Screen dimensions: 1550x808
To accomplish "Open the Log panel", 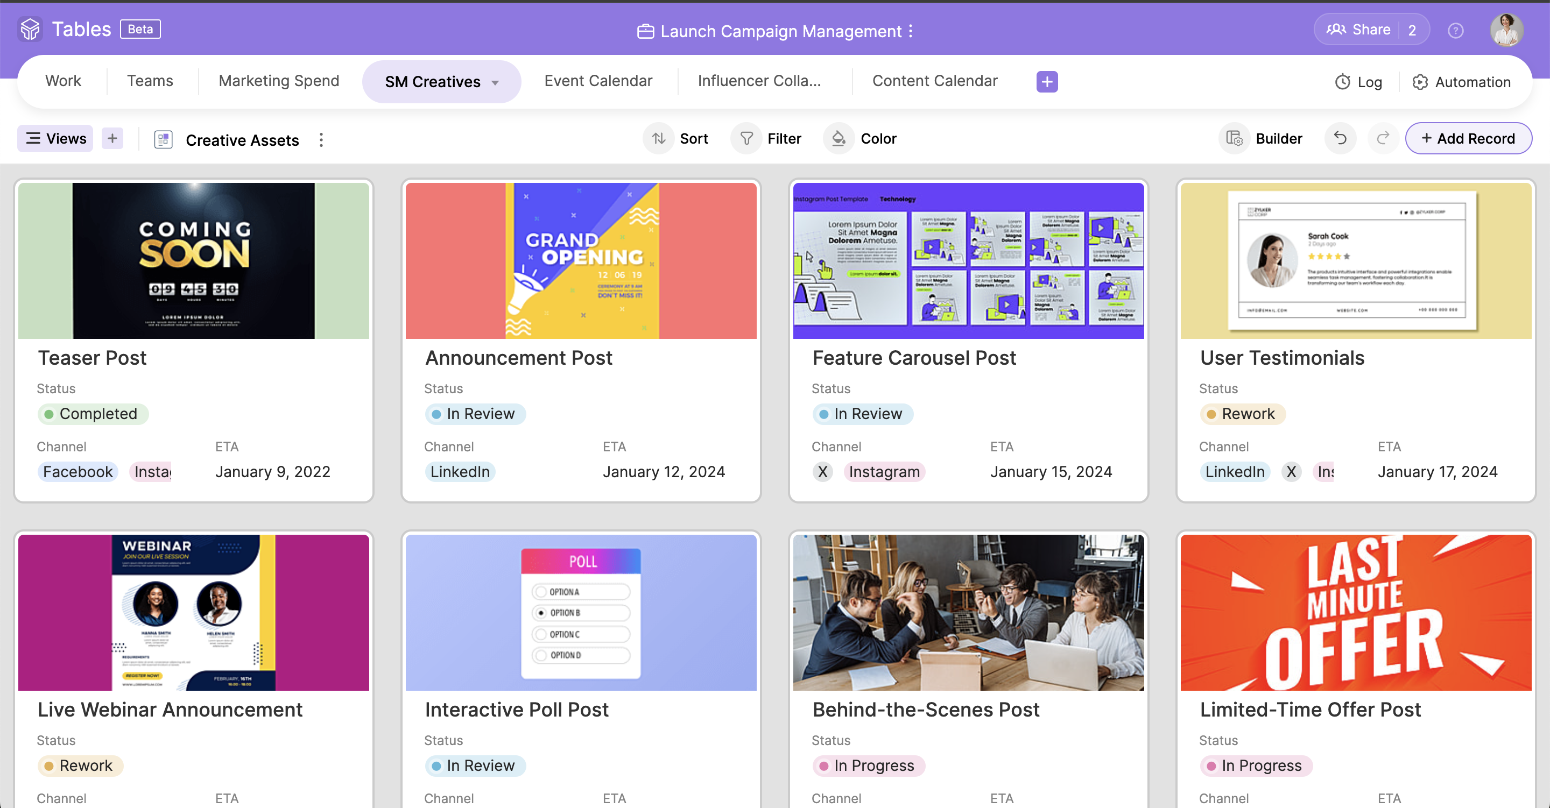I will click(1358, 82).
